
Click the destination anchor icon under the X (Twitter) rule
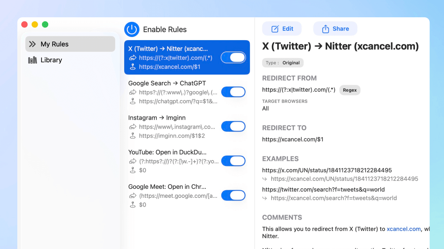pos(133,67)
